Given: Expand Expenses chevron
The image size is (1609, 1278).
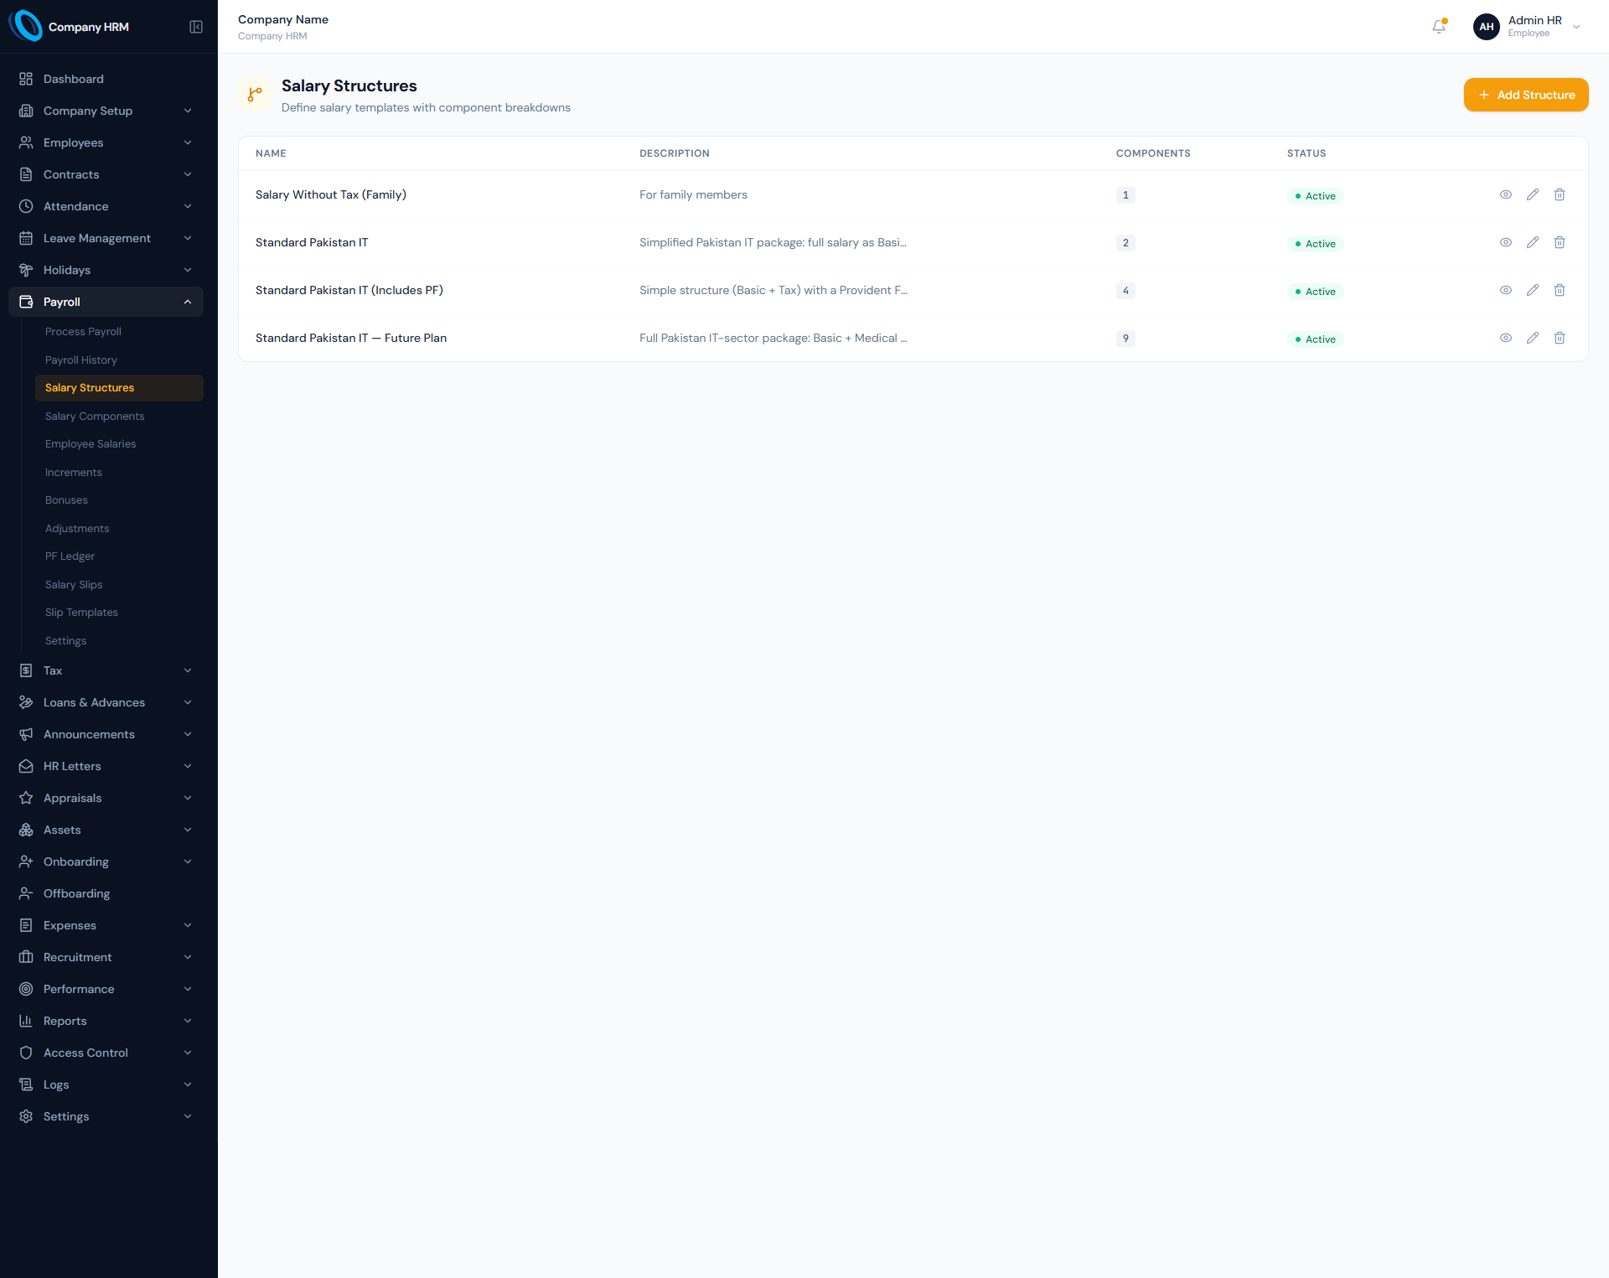Looking at the screenshot, I should [x=188, y=925].
